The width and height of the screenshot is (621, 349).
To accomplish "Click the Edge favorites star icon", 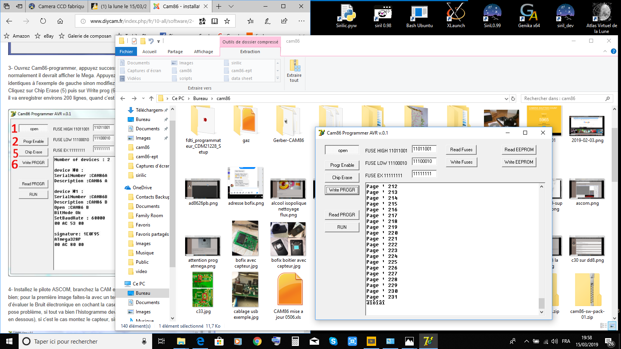I will pos(227,21).
